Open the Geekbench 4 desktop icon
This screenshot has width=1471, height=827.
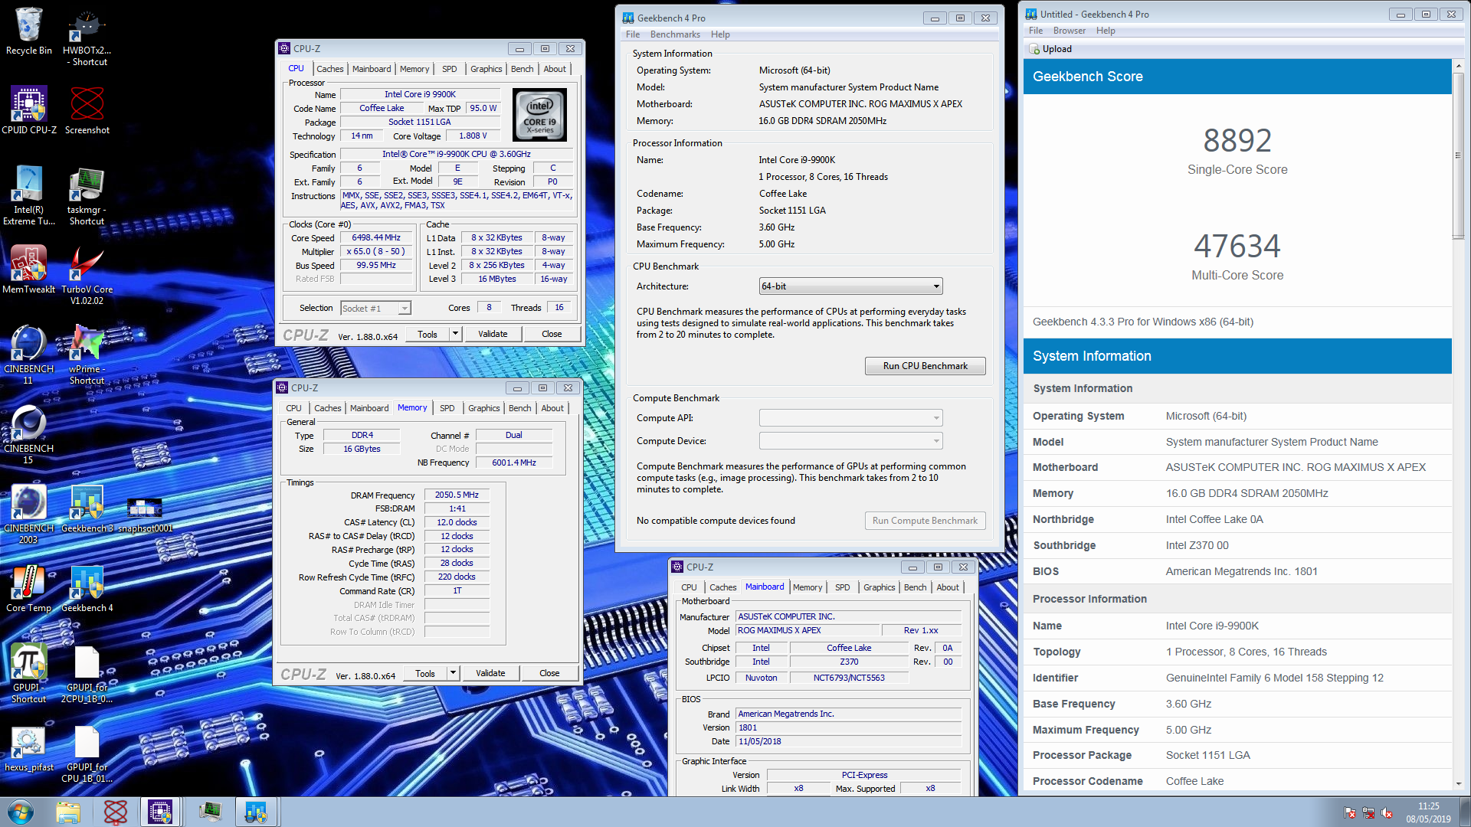coord(87,589)
